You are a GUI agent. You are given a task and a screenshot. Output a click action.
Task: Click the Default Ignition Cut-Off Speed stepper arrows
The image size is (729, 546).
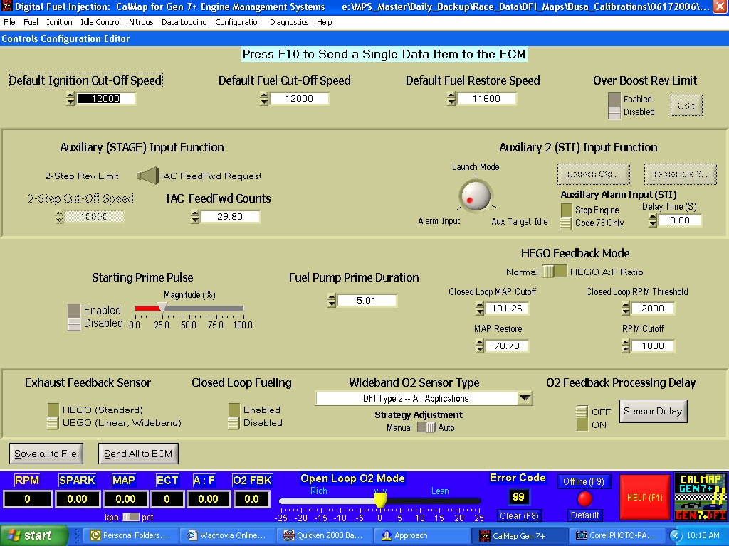tap(70, 98)
